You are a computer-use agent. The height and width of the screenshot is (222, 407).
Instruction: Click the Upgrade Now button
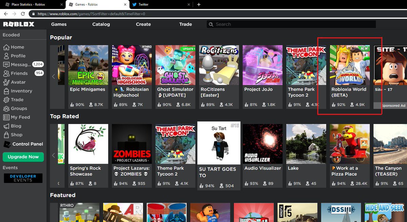pyautogui.click(x=23, y=157)
